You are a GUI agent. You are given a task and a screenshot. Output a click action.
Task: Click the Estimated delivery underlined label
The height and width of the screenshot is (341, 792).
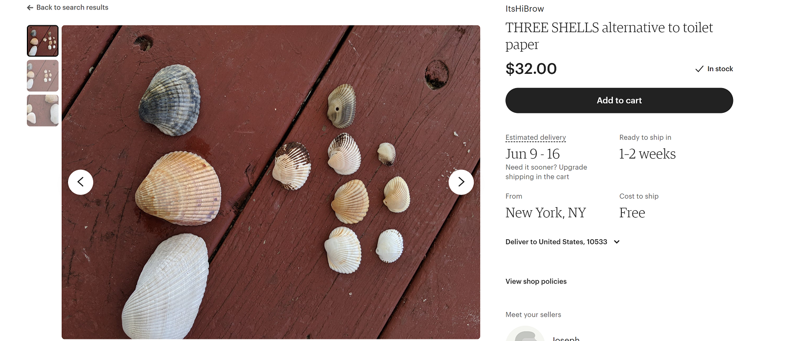535,138
